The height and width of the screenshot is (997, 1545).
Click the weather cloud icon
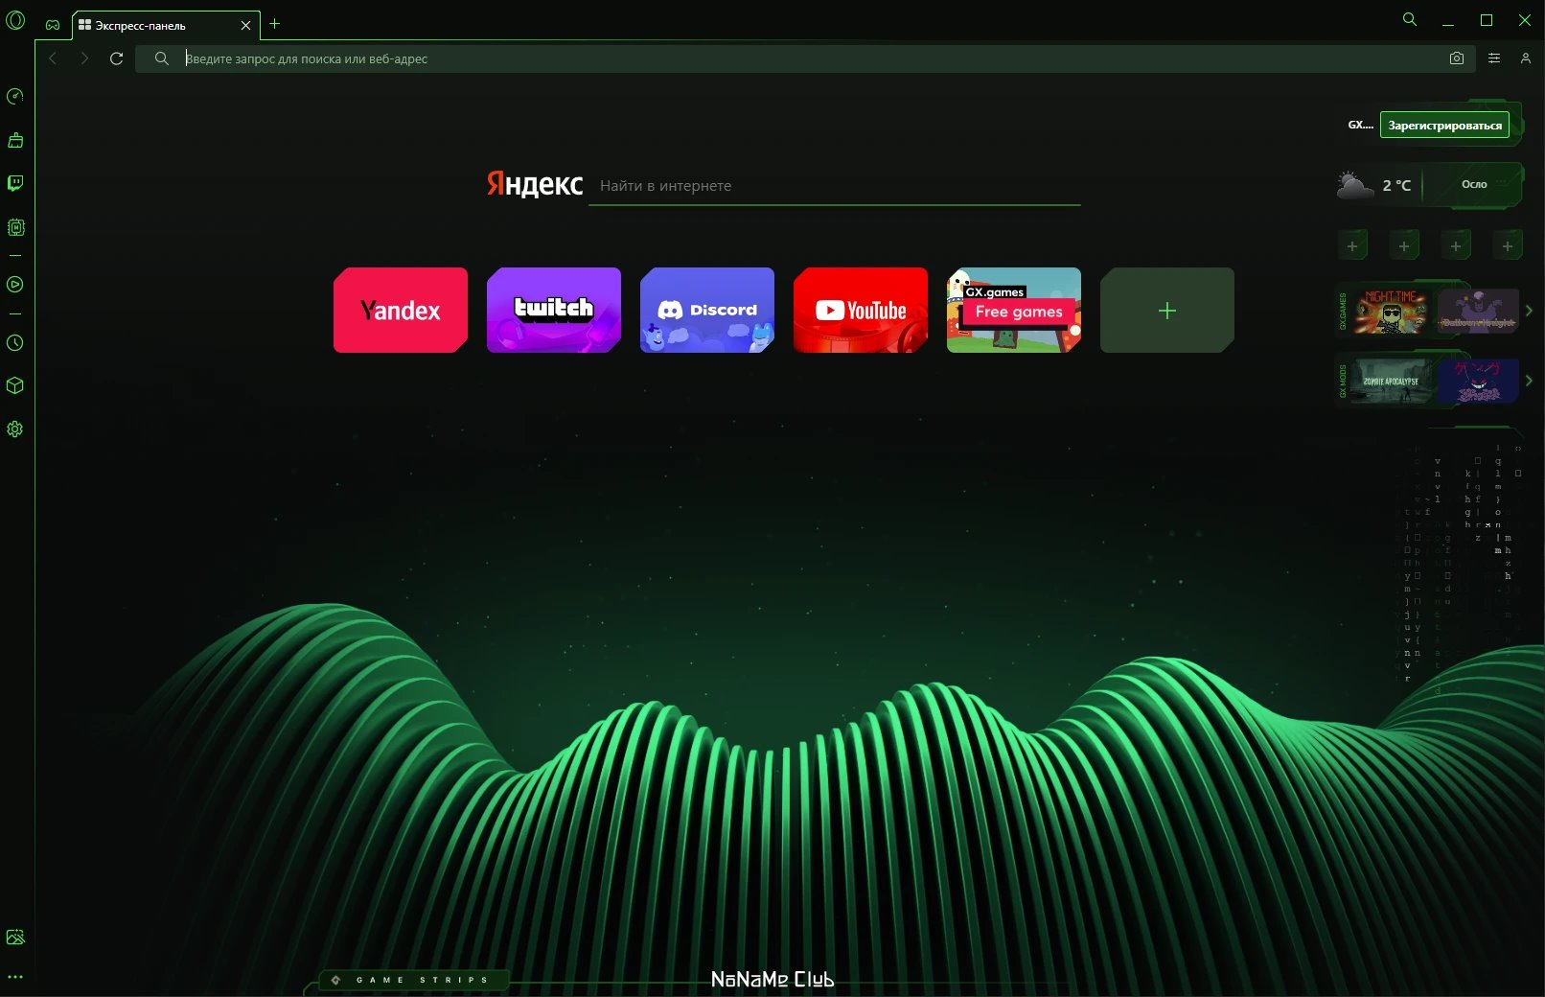tap(1354, 184)
